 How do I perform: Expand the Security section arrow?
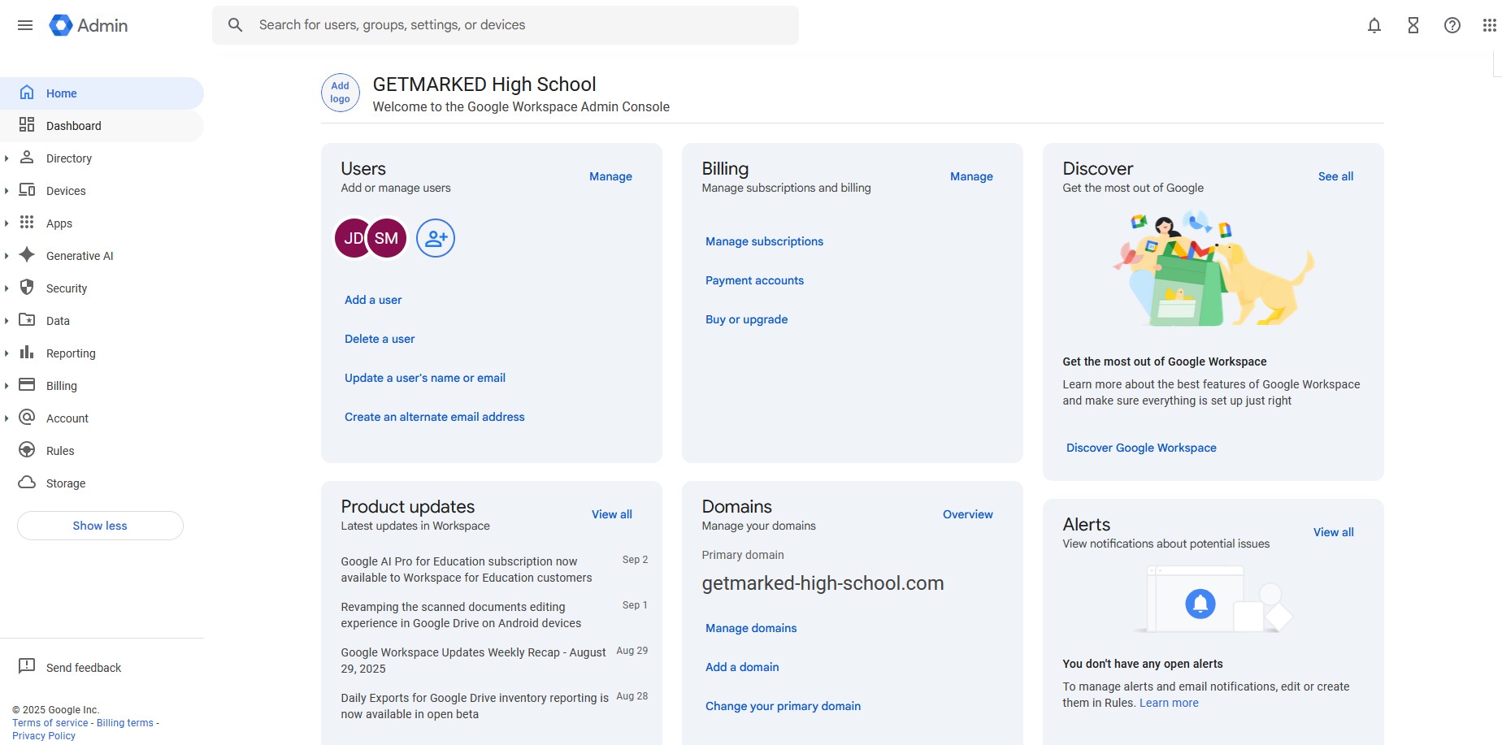(7, 288)
